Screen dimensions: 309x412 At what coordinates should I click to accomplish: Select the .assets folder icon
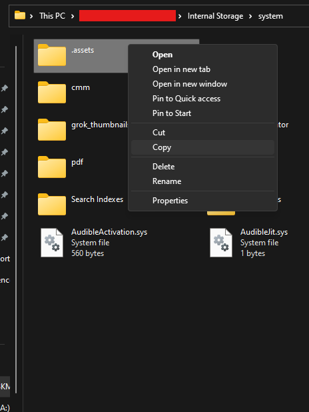click(52, 55)
